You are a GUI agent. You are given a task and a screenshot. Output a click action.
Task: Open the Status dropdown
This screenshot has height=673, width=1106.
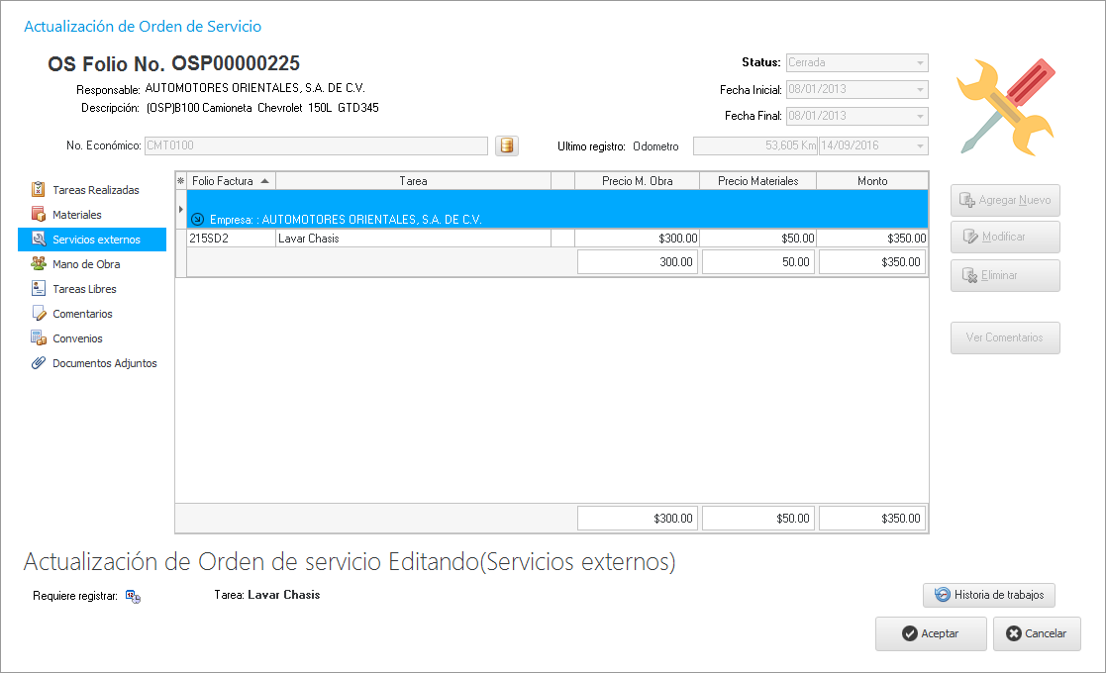[x=921, y=62]
